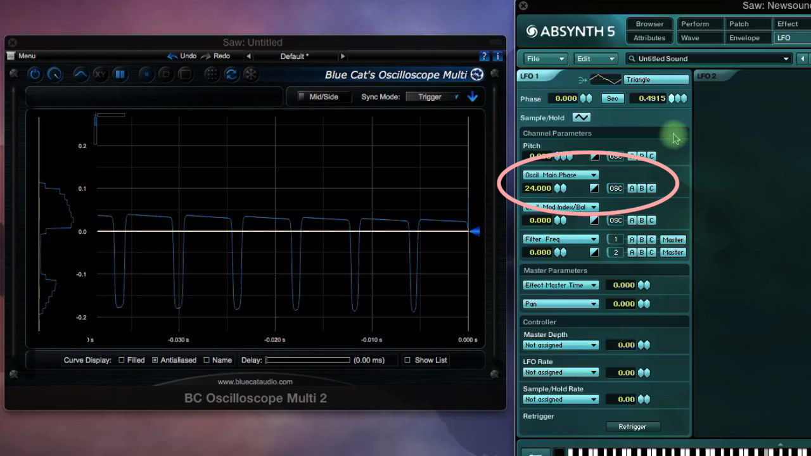Check the Show List option

pos(407,360)
